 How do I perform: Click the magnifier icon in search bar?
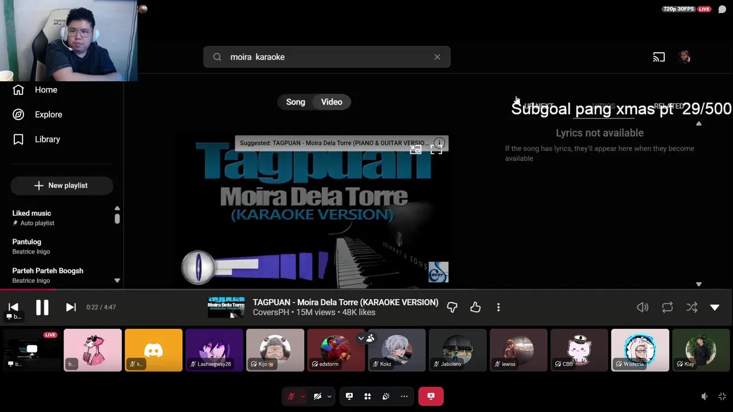coord(217,57)
